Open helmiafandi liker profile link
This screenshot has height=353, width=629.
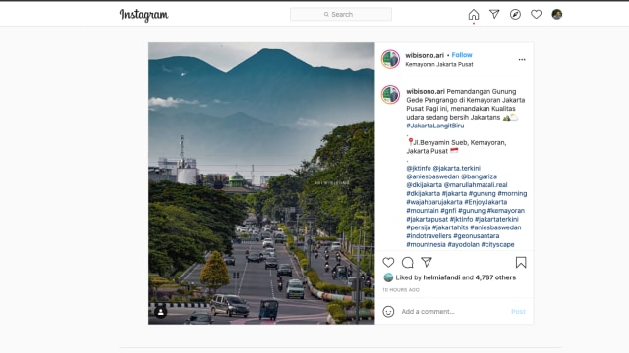tap(441, 277)
